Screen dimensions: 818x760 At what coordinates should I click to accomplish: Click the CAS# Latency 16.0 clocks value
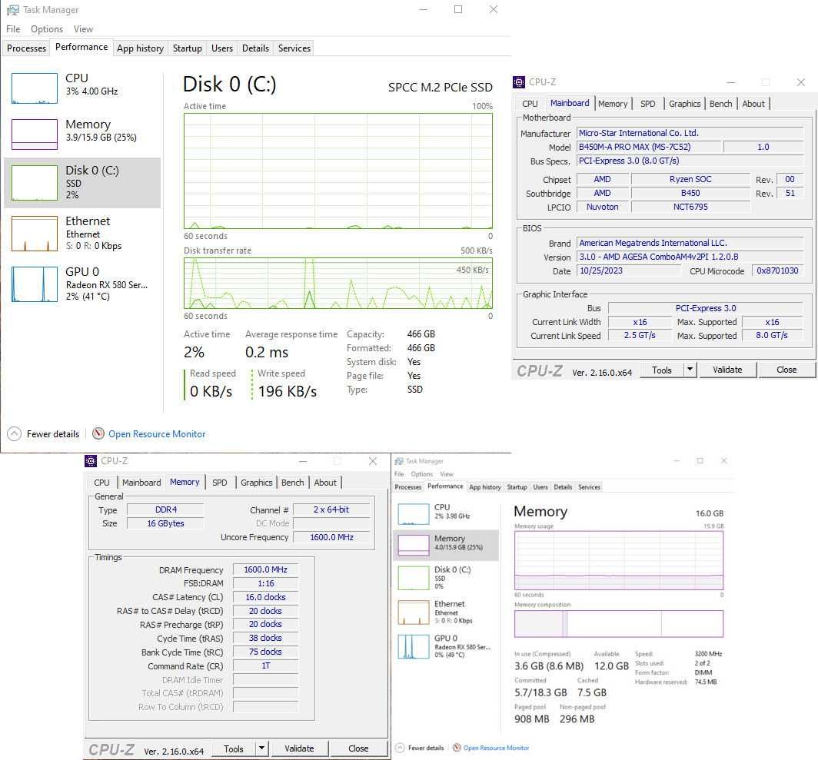tap(265, 597)
